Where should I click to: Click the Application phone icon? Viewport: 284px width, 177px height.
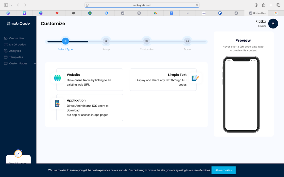[x=57, y=104]
